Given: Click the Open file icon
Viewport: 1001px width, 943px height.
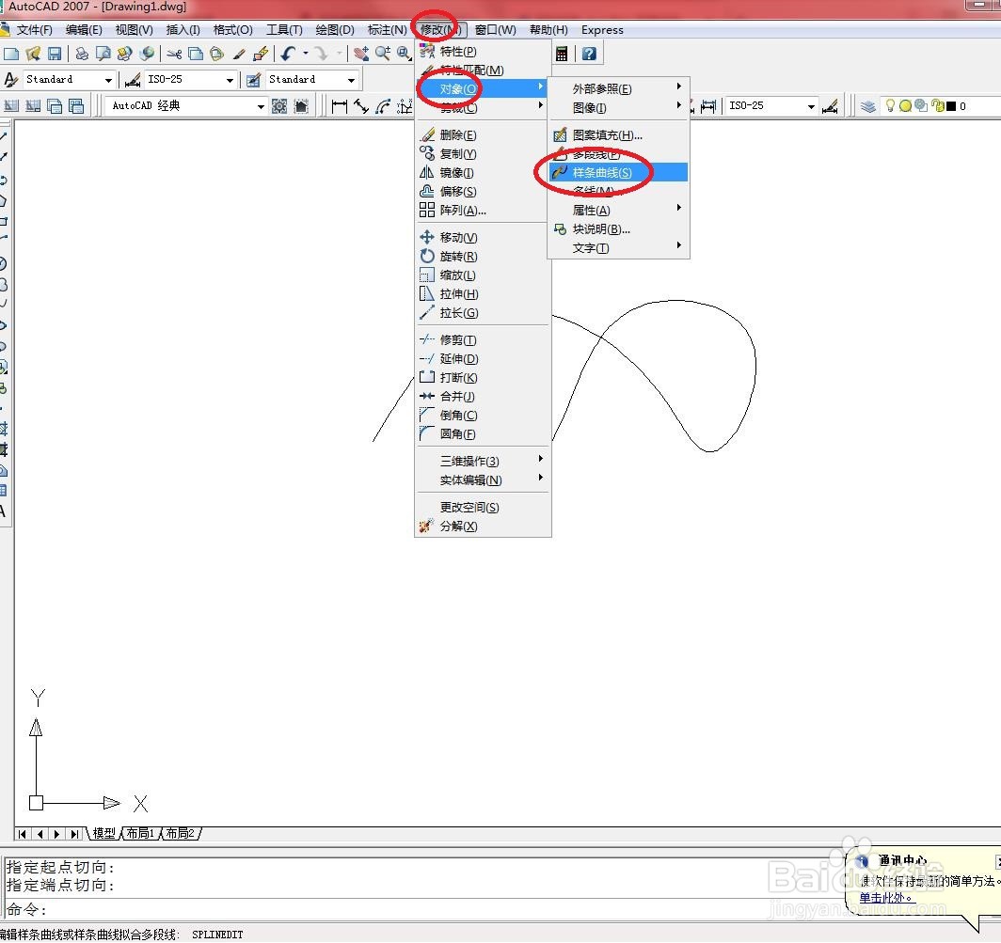Looking at the screenshot, I should point(33,54).
